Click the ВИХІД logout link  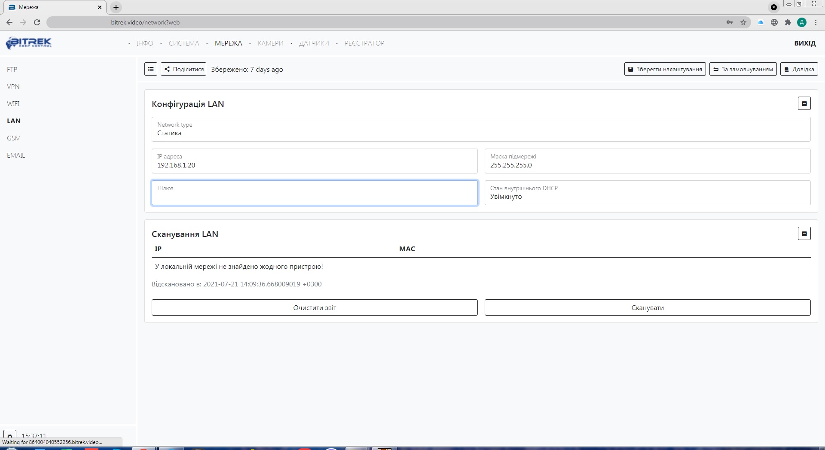pyautogui.click(x=804, y=43)
